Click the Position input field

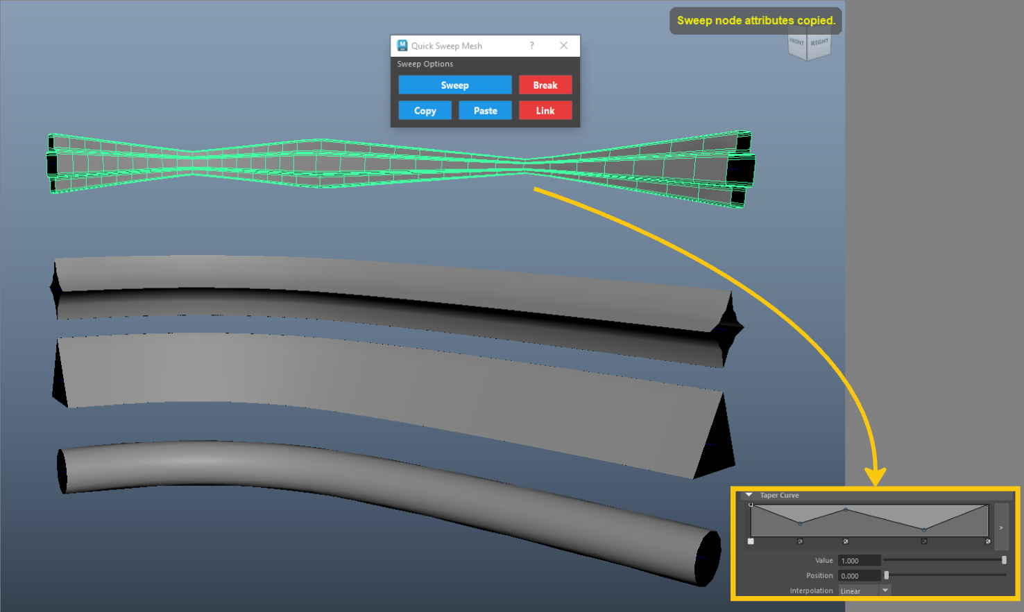(859, 576)
